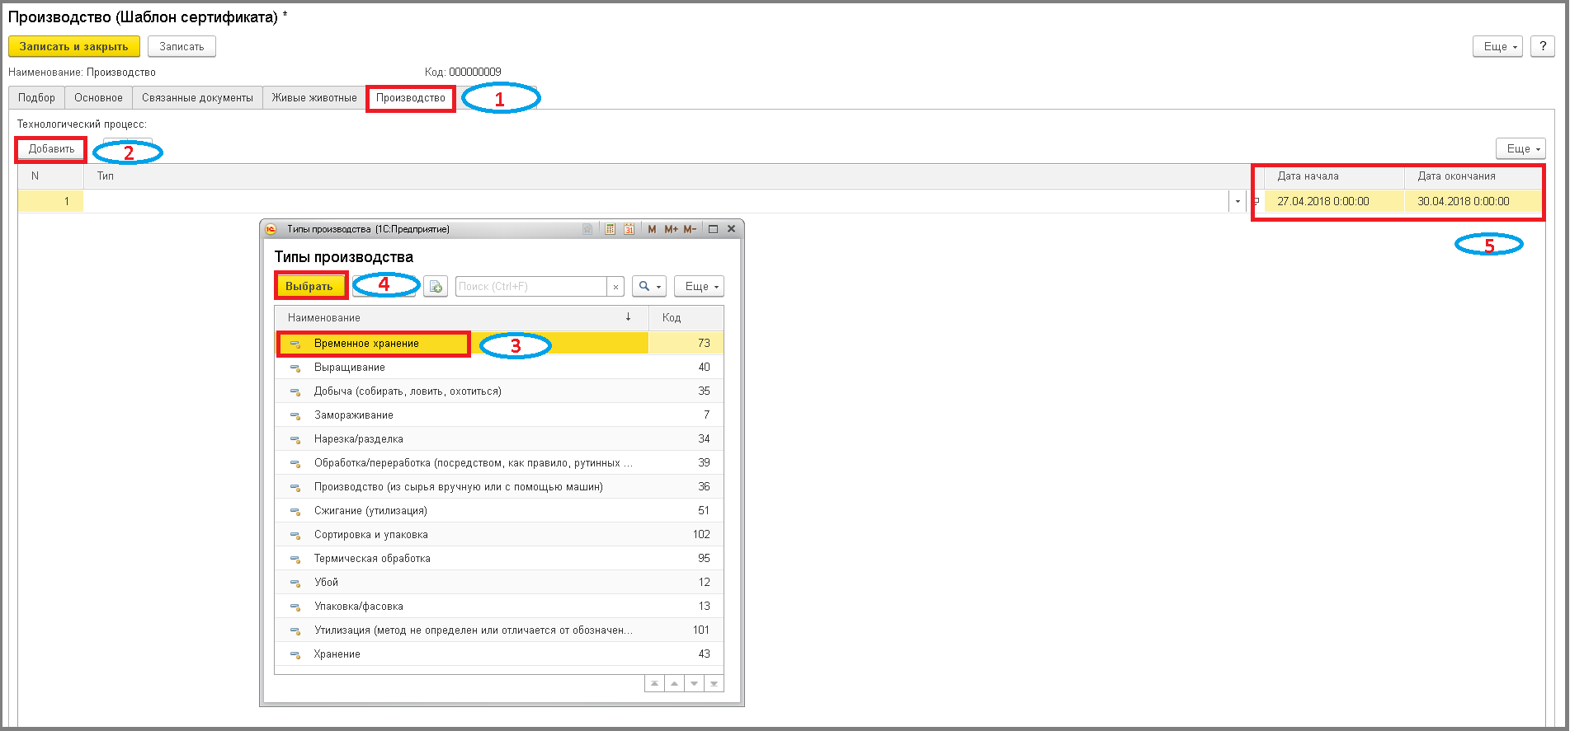Click Записать и закрыть button
Image resolution: width=1570 pixels, height=731 pixels.
[74, 46]
